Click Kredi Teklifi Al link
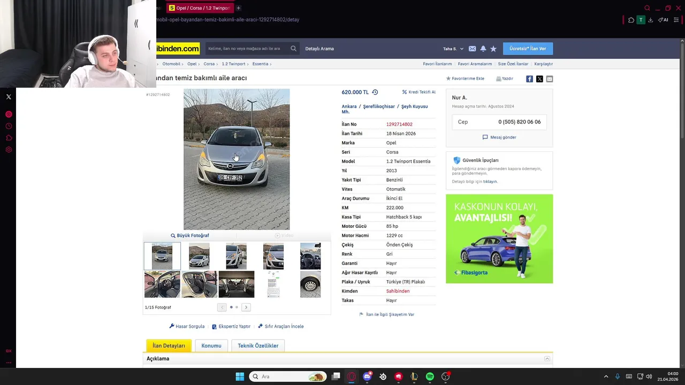This screenshot has width=685, height=385. pyautogui.click(x=419, y=92)
